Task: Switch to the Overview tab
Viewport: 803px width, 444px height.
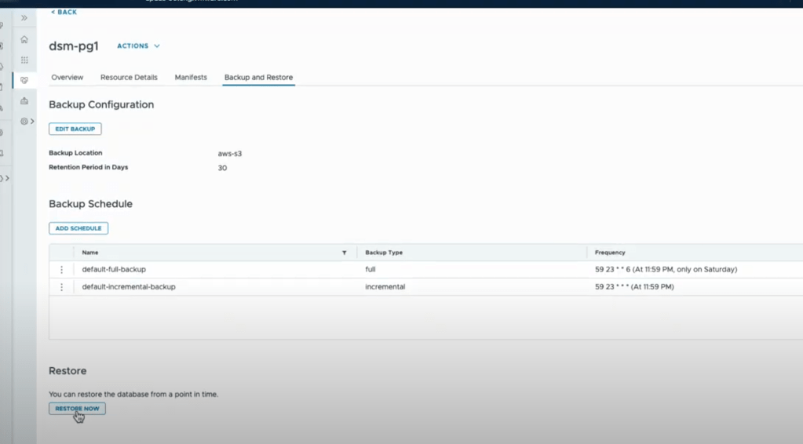Action: [68, 78]
